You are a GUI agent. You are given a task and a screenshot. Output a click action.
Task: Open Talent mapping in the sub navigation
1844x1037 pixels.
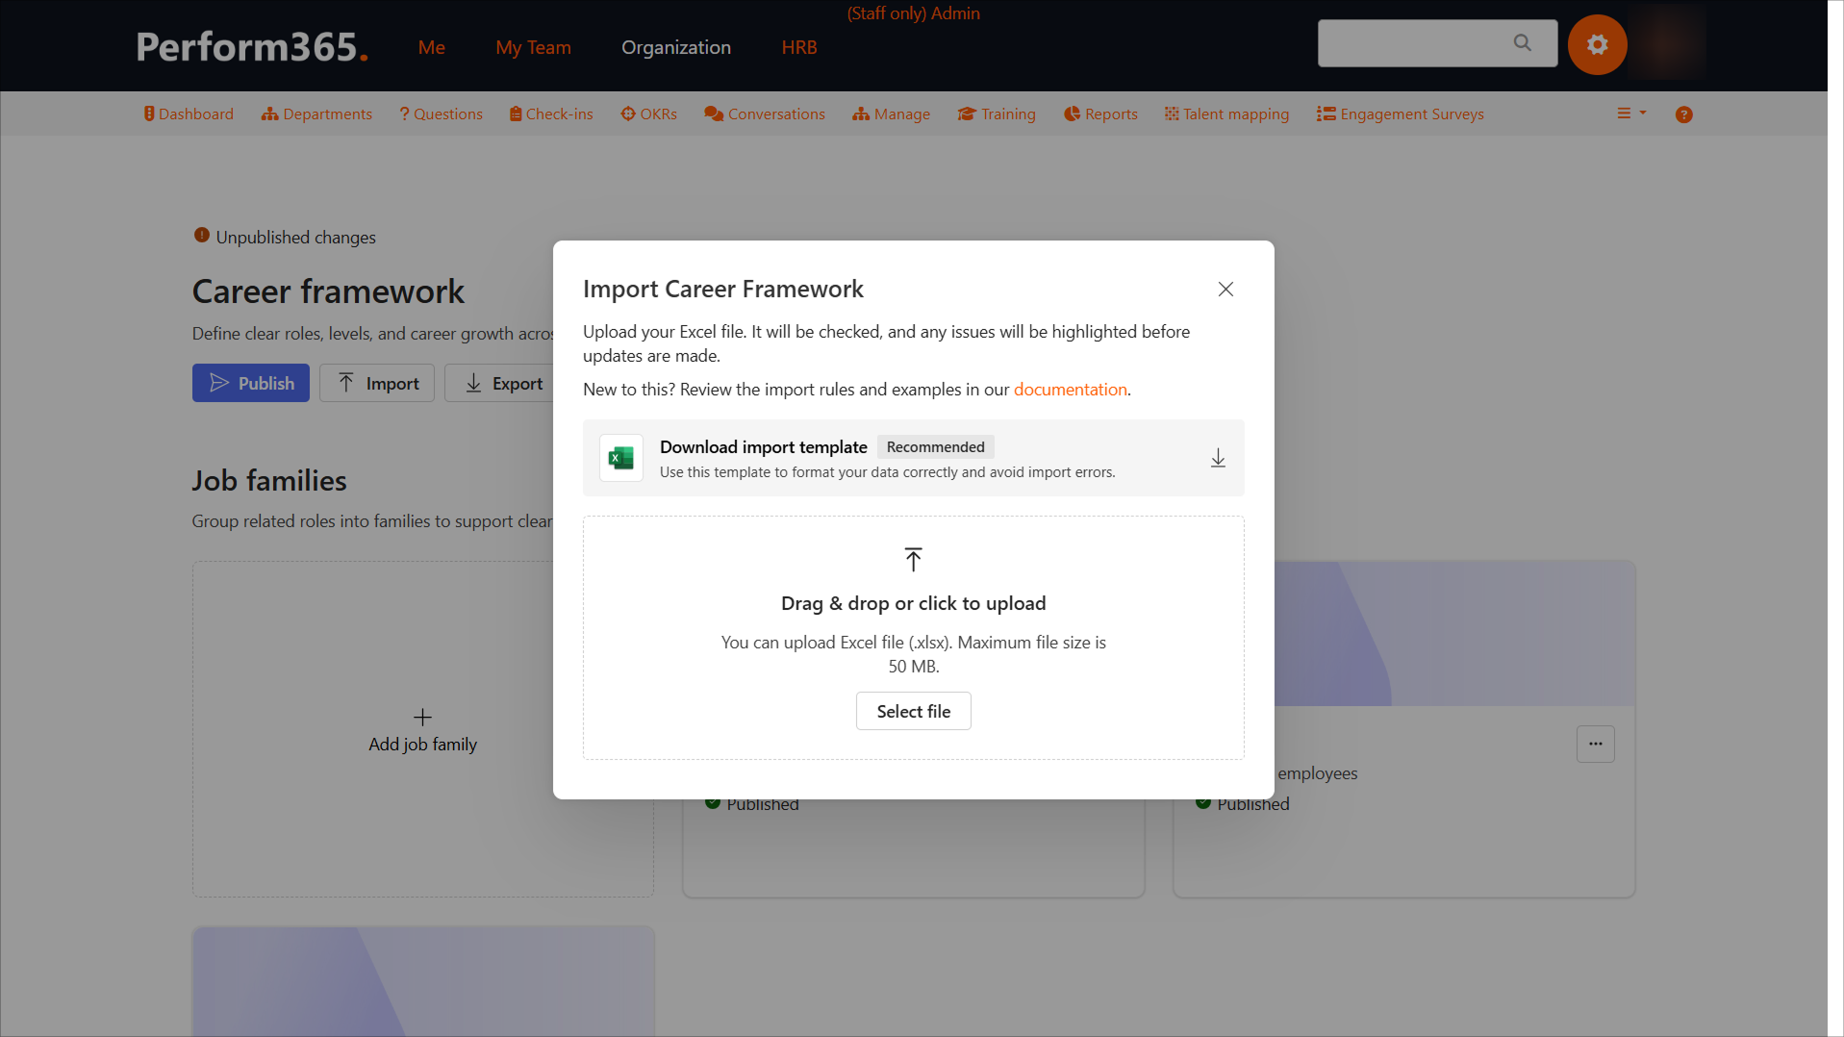coord(1227,114)
